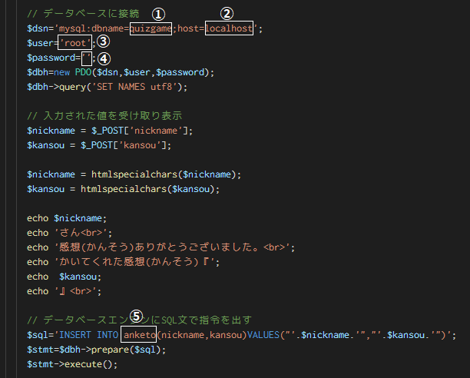Click the VALUES keyword in SQL

263,335
